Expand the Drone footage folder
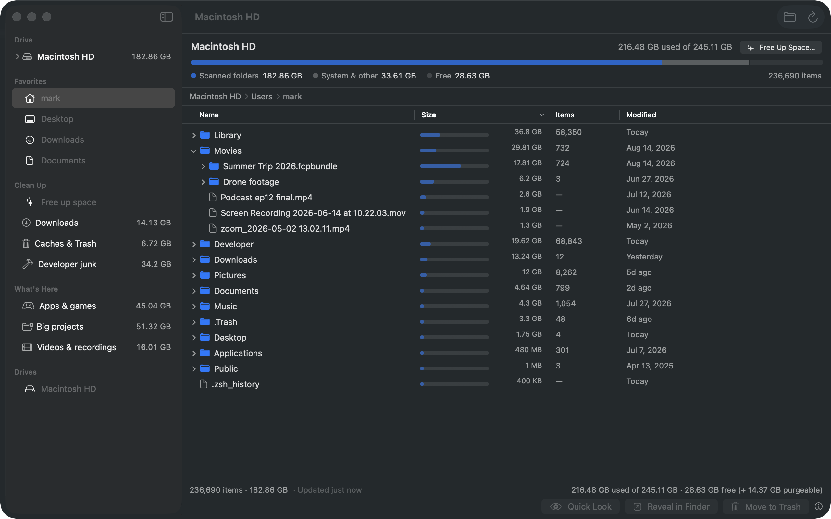Screen dimensions: 831x519 pyautogui.click(x=203, y=182)
